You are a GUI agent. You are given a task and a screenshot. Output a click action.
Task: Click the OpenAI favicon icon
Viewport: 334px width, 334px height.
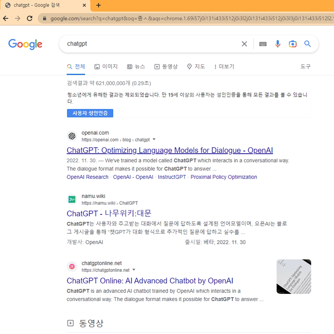click(72, 136)
